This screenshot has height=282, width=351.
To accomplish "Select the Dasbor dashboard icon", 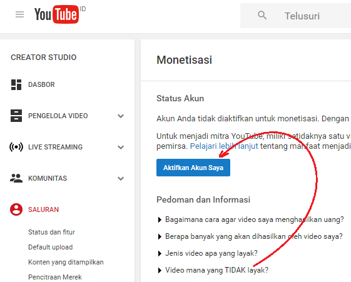I will [x=16, y=85].
